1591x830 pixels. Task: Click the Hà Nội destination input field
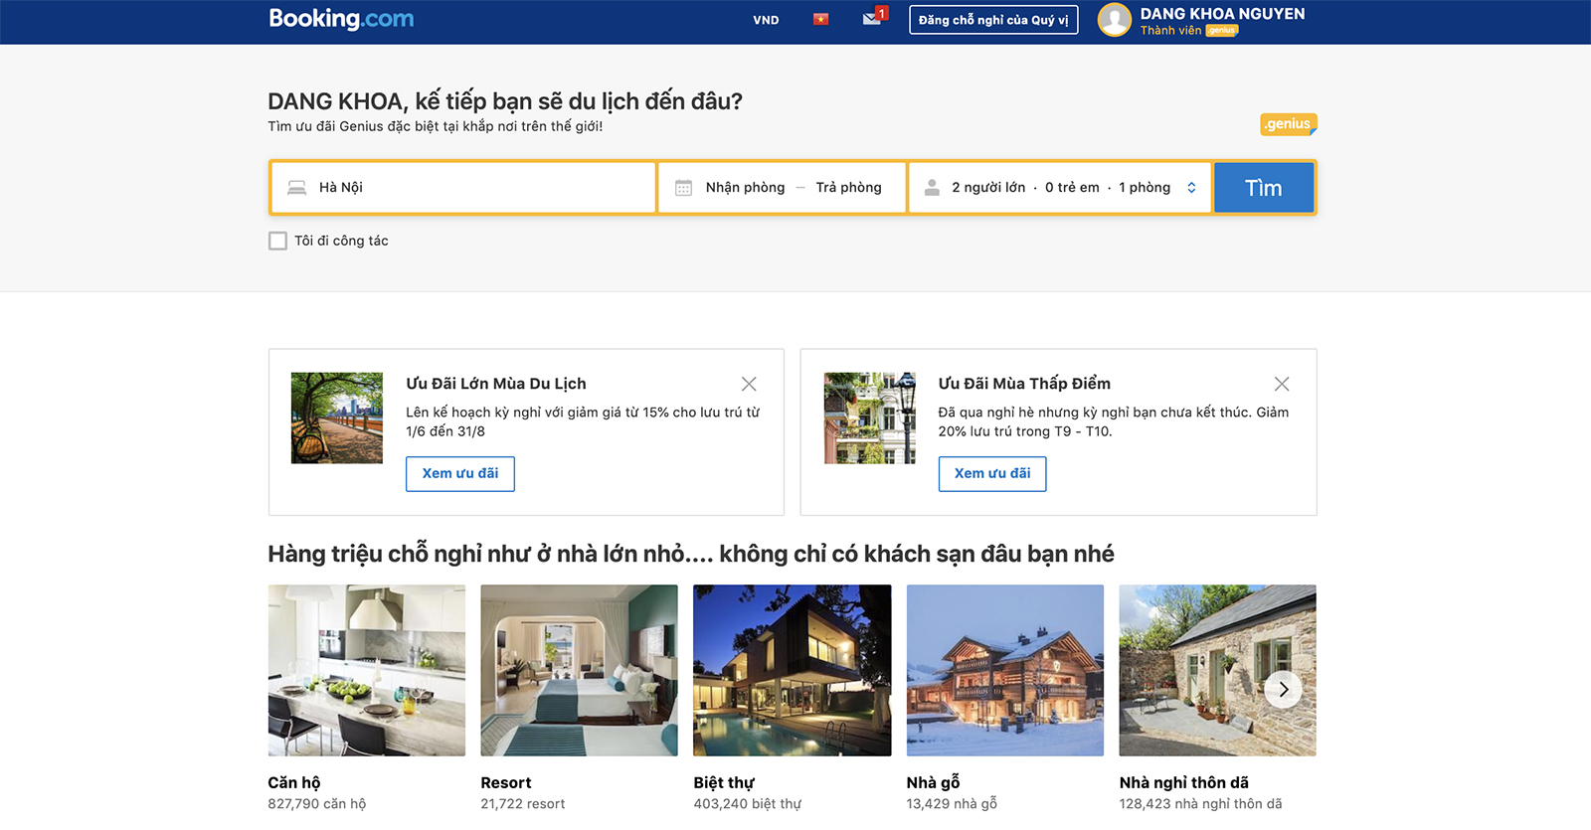[x=463, y=187]
